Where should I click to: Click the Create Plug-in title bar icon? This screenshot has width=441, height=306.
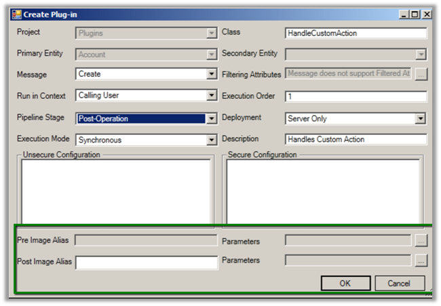(16, 15)
